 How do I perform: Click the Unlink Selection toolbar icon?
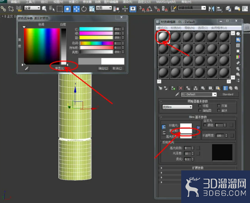11,9
